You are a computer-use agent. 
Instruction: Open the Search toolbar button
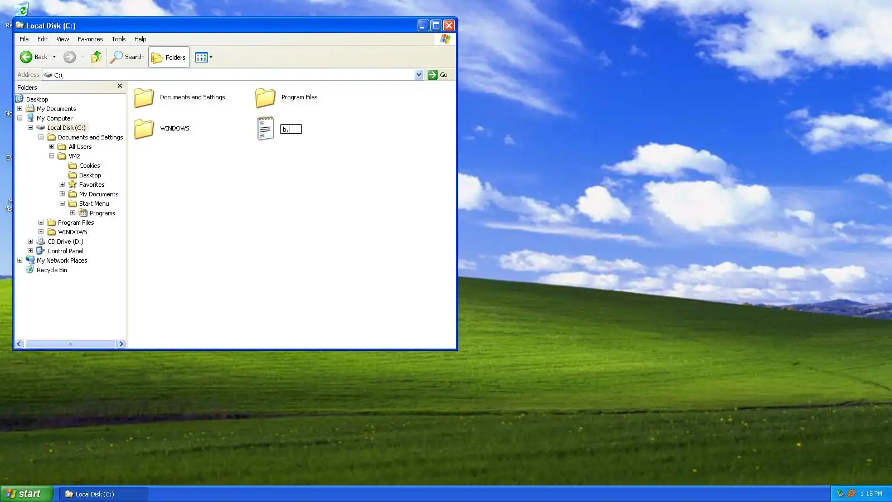click(x=127, y=57)
